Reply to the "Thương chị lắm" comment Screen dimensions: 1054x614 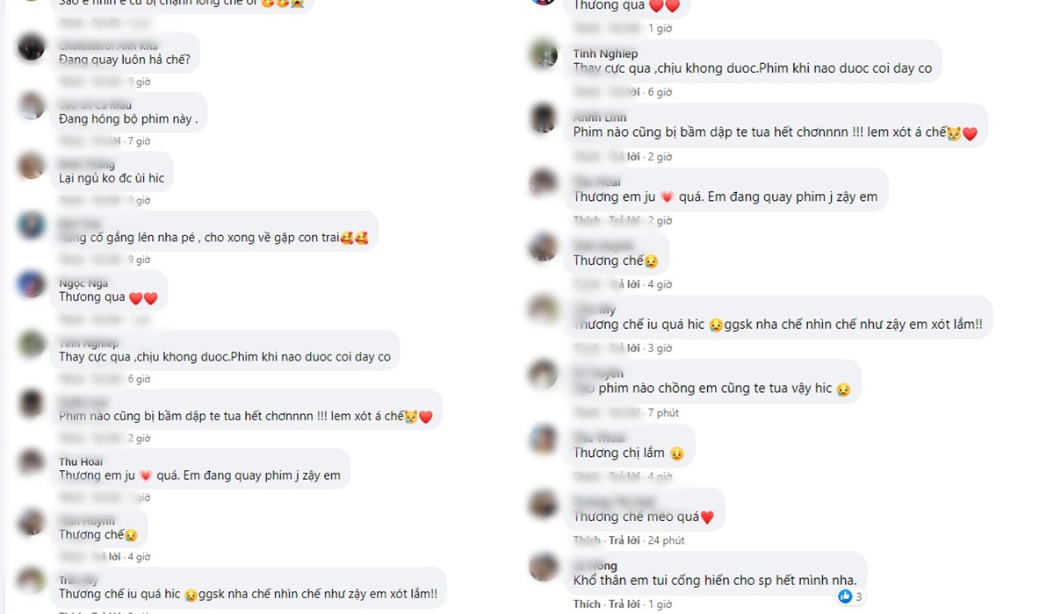pos(624,476)
